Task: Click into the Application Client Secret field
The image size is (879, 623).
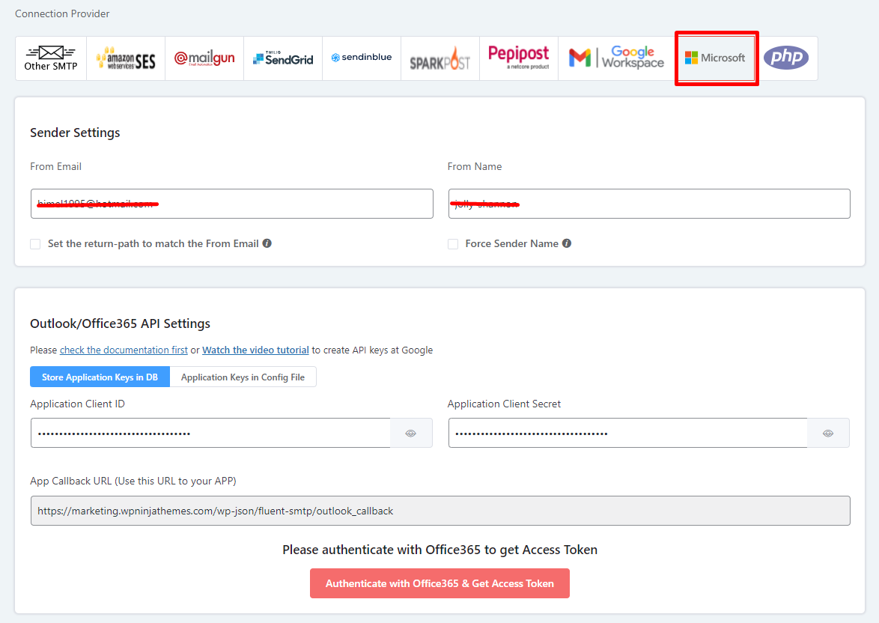Action: [628, 433]
